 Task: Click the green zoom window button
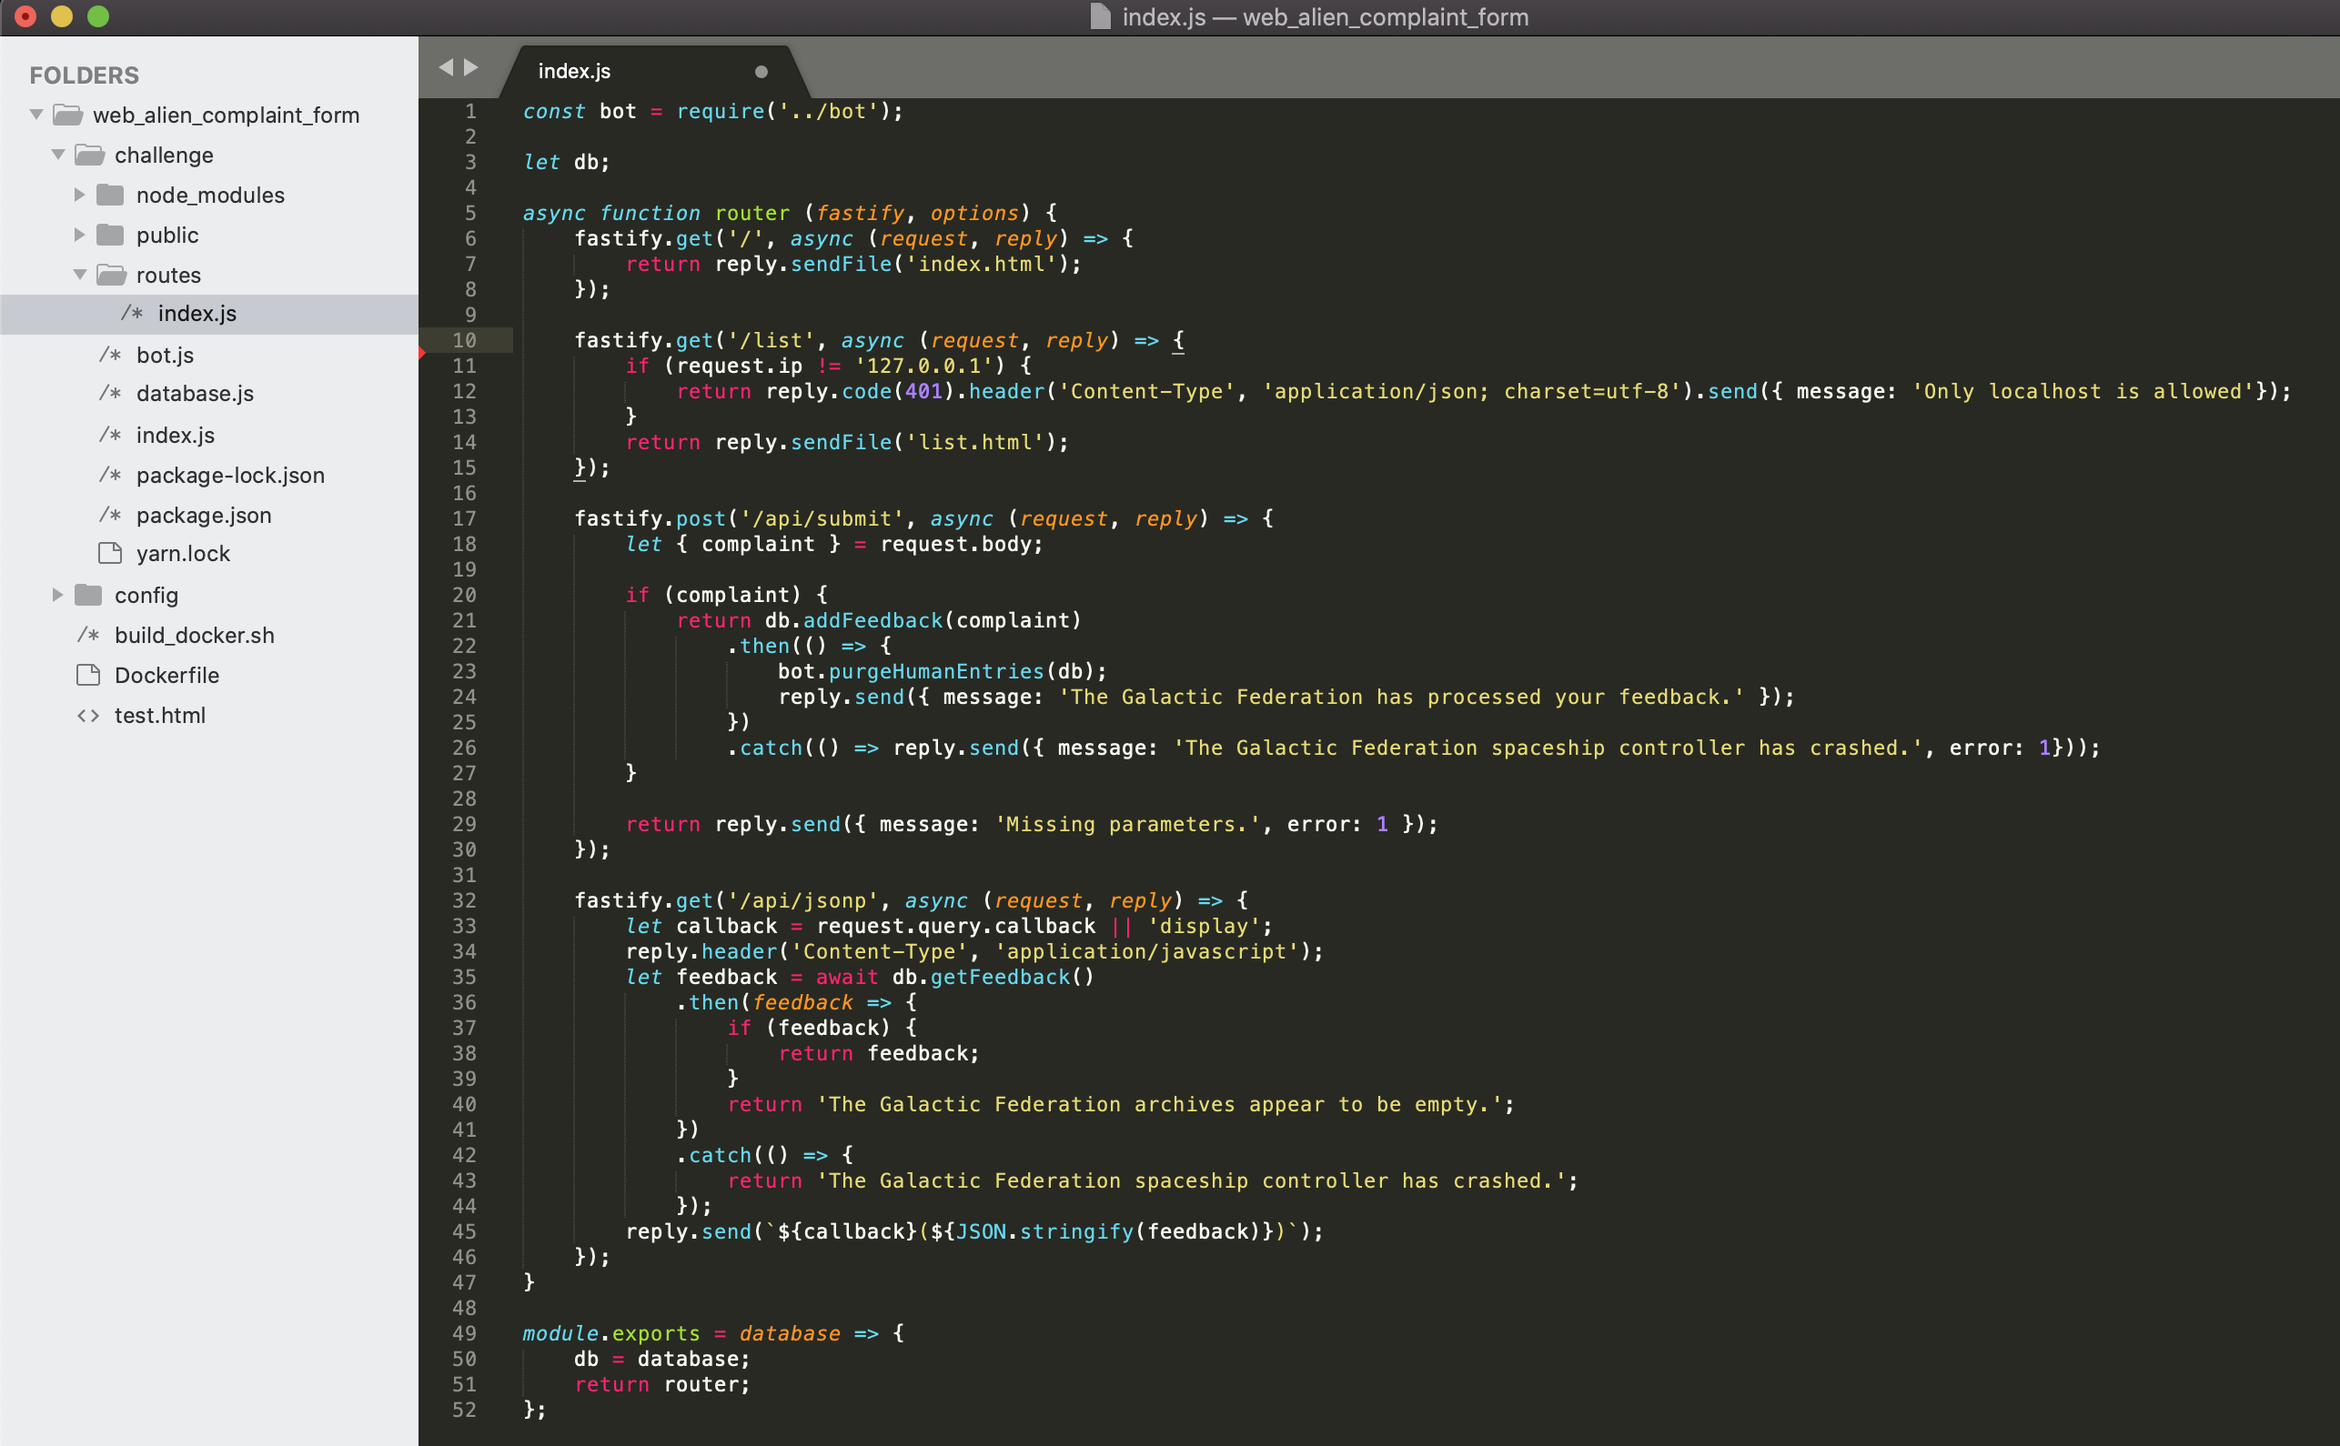[98, 16]
